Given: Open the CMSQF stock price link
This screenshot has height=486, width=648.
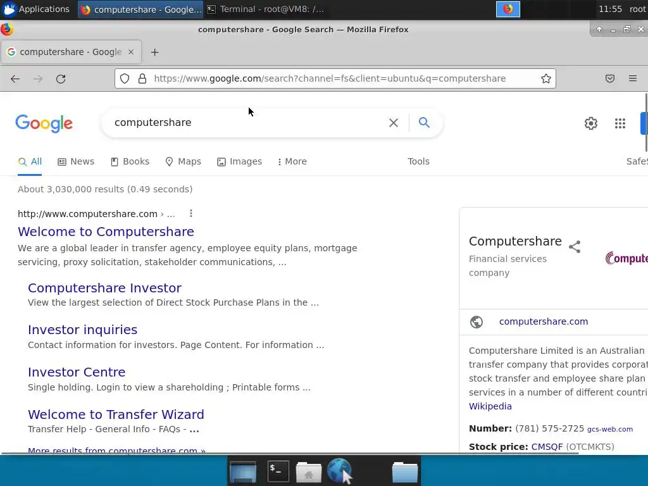Looking at the screenshot, I should tap(547, 447).
